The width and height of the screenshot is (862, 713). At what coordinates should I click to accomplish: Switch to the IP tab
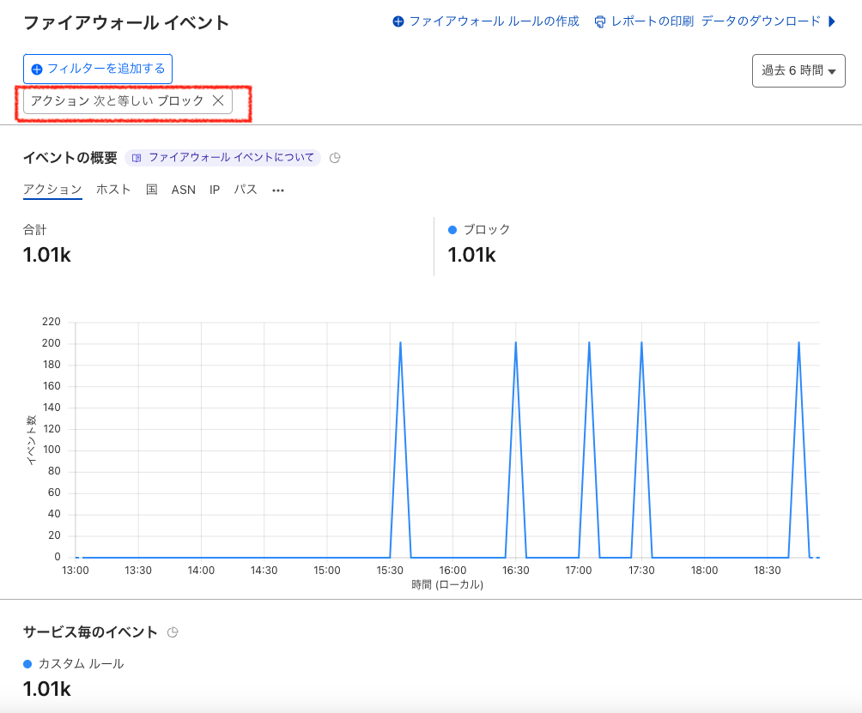214,190
